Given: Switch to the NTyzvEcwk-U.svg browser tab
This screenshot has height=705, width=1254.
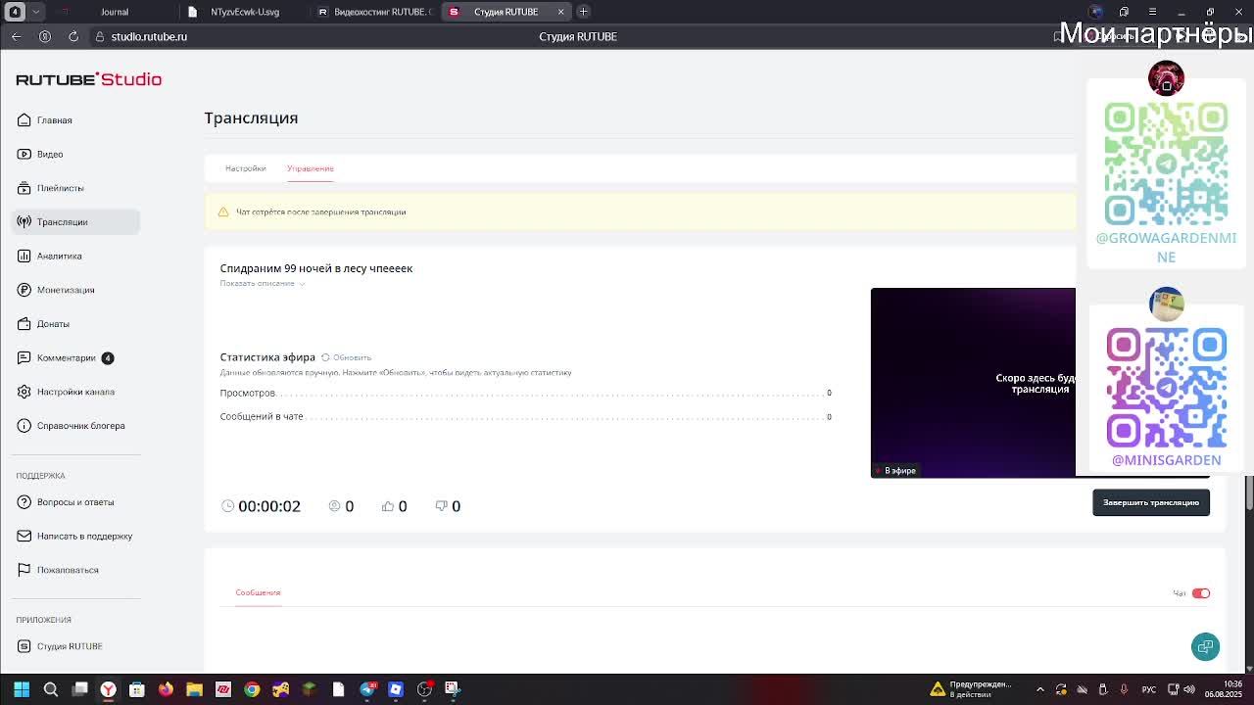Looking at the screenshot, I should point(245,12).
